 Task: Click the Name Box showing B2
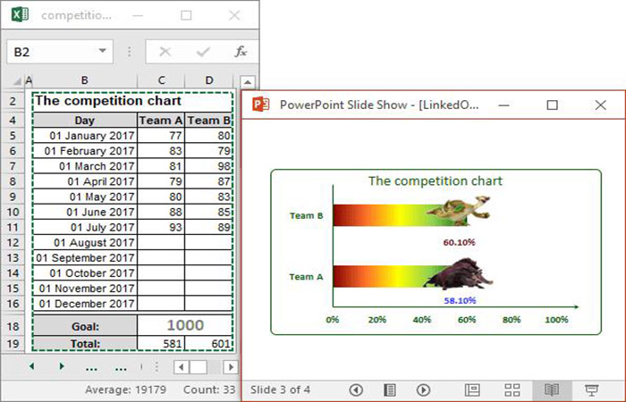click(x=60, y=52)
